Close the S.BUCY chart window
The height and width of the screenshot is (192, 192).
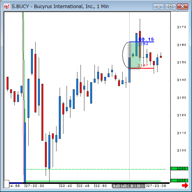click(x=182, y=7)
